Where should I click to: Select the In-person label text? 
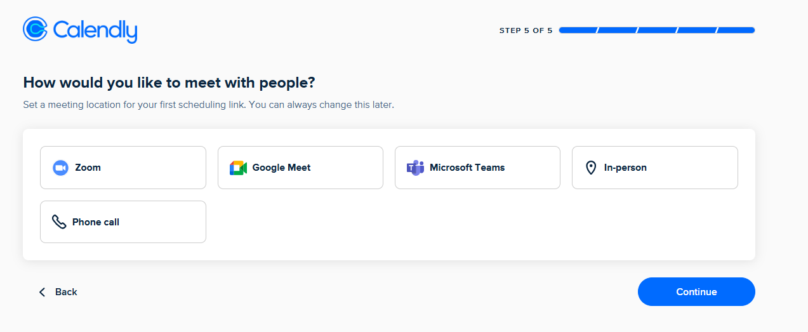[x=625, y=168]
